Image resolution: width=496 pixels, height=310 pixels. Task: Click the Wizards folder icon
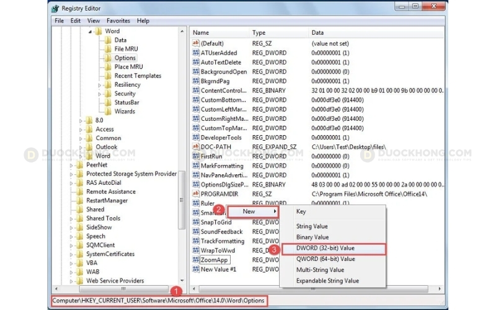point(108,111)
